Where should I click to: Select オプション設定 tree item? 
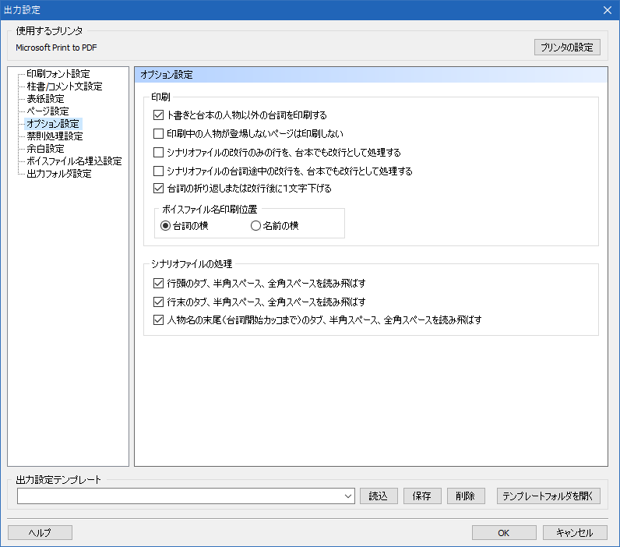pos(53,124)
